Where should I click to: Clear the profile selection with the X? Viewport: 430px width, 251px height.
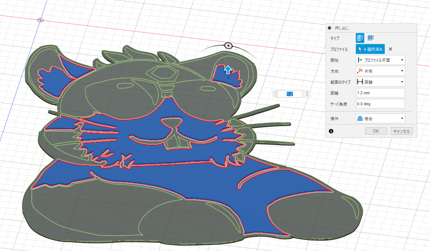390,49
